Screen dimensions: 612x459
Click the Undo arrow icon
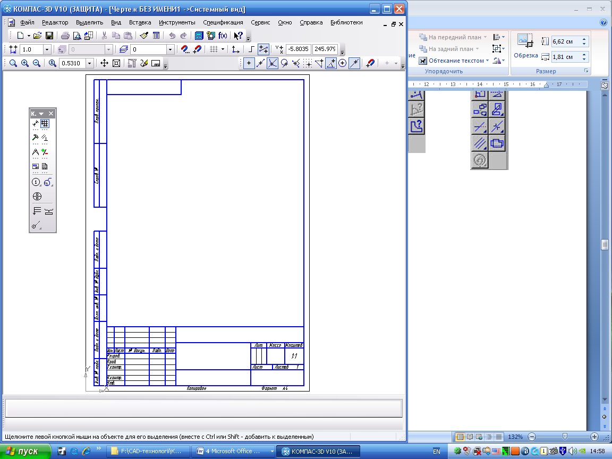(172, 36)
